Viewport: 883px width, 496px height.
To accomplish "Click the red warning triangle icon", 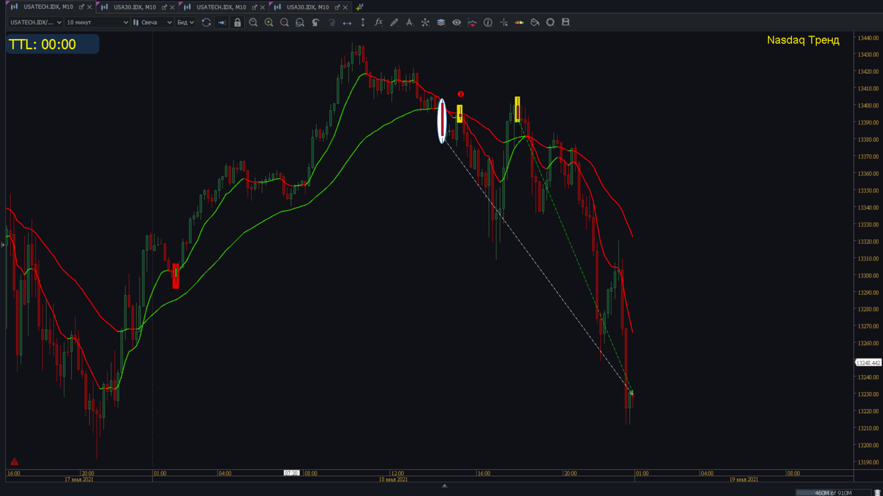I will click(14, 462).
